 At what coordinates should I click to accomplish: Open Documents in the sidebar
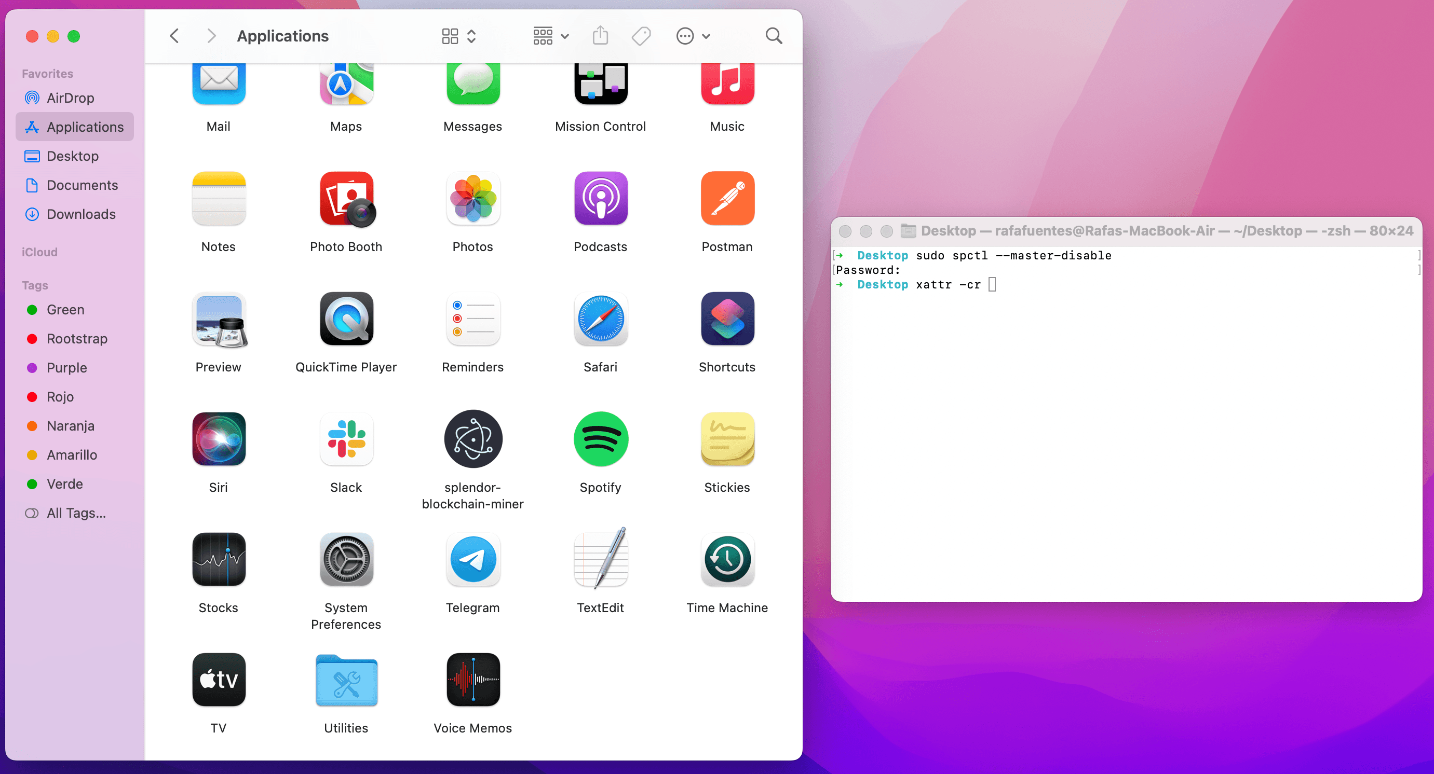click(75, 185)
